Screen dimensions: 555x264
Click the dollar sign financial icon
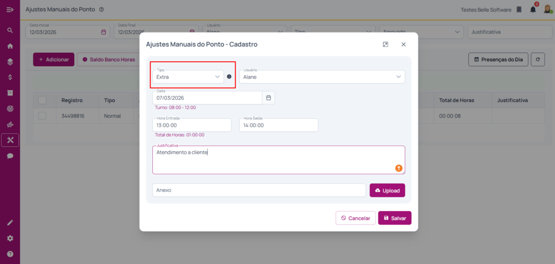[10, 77]
